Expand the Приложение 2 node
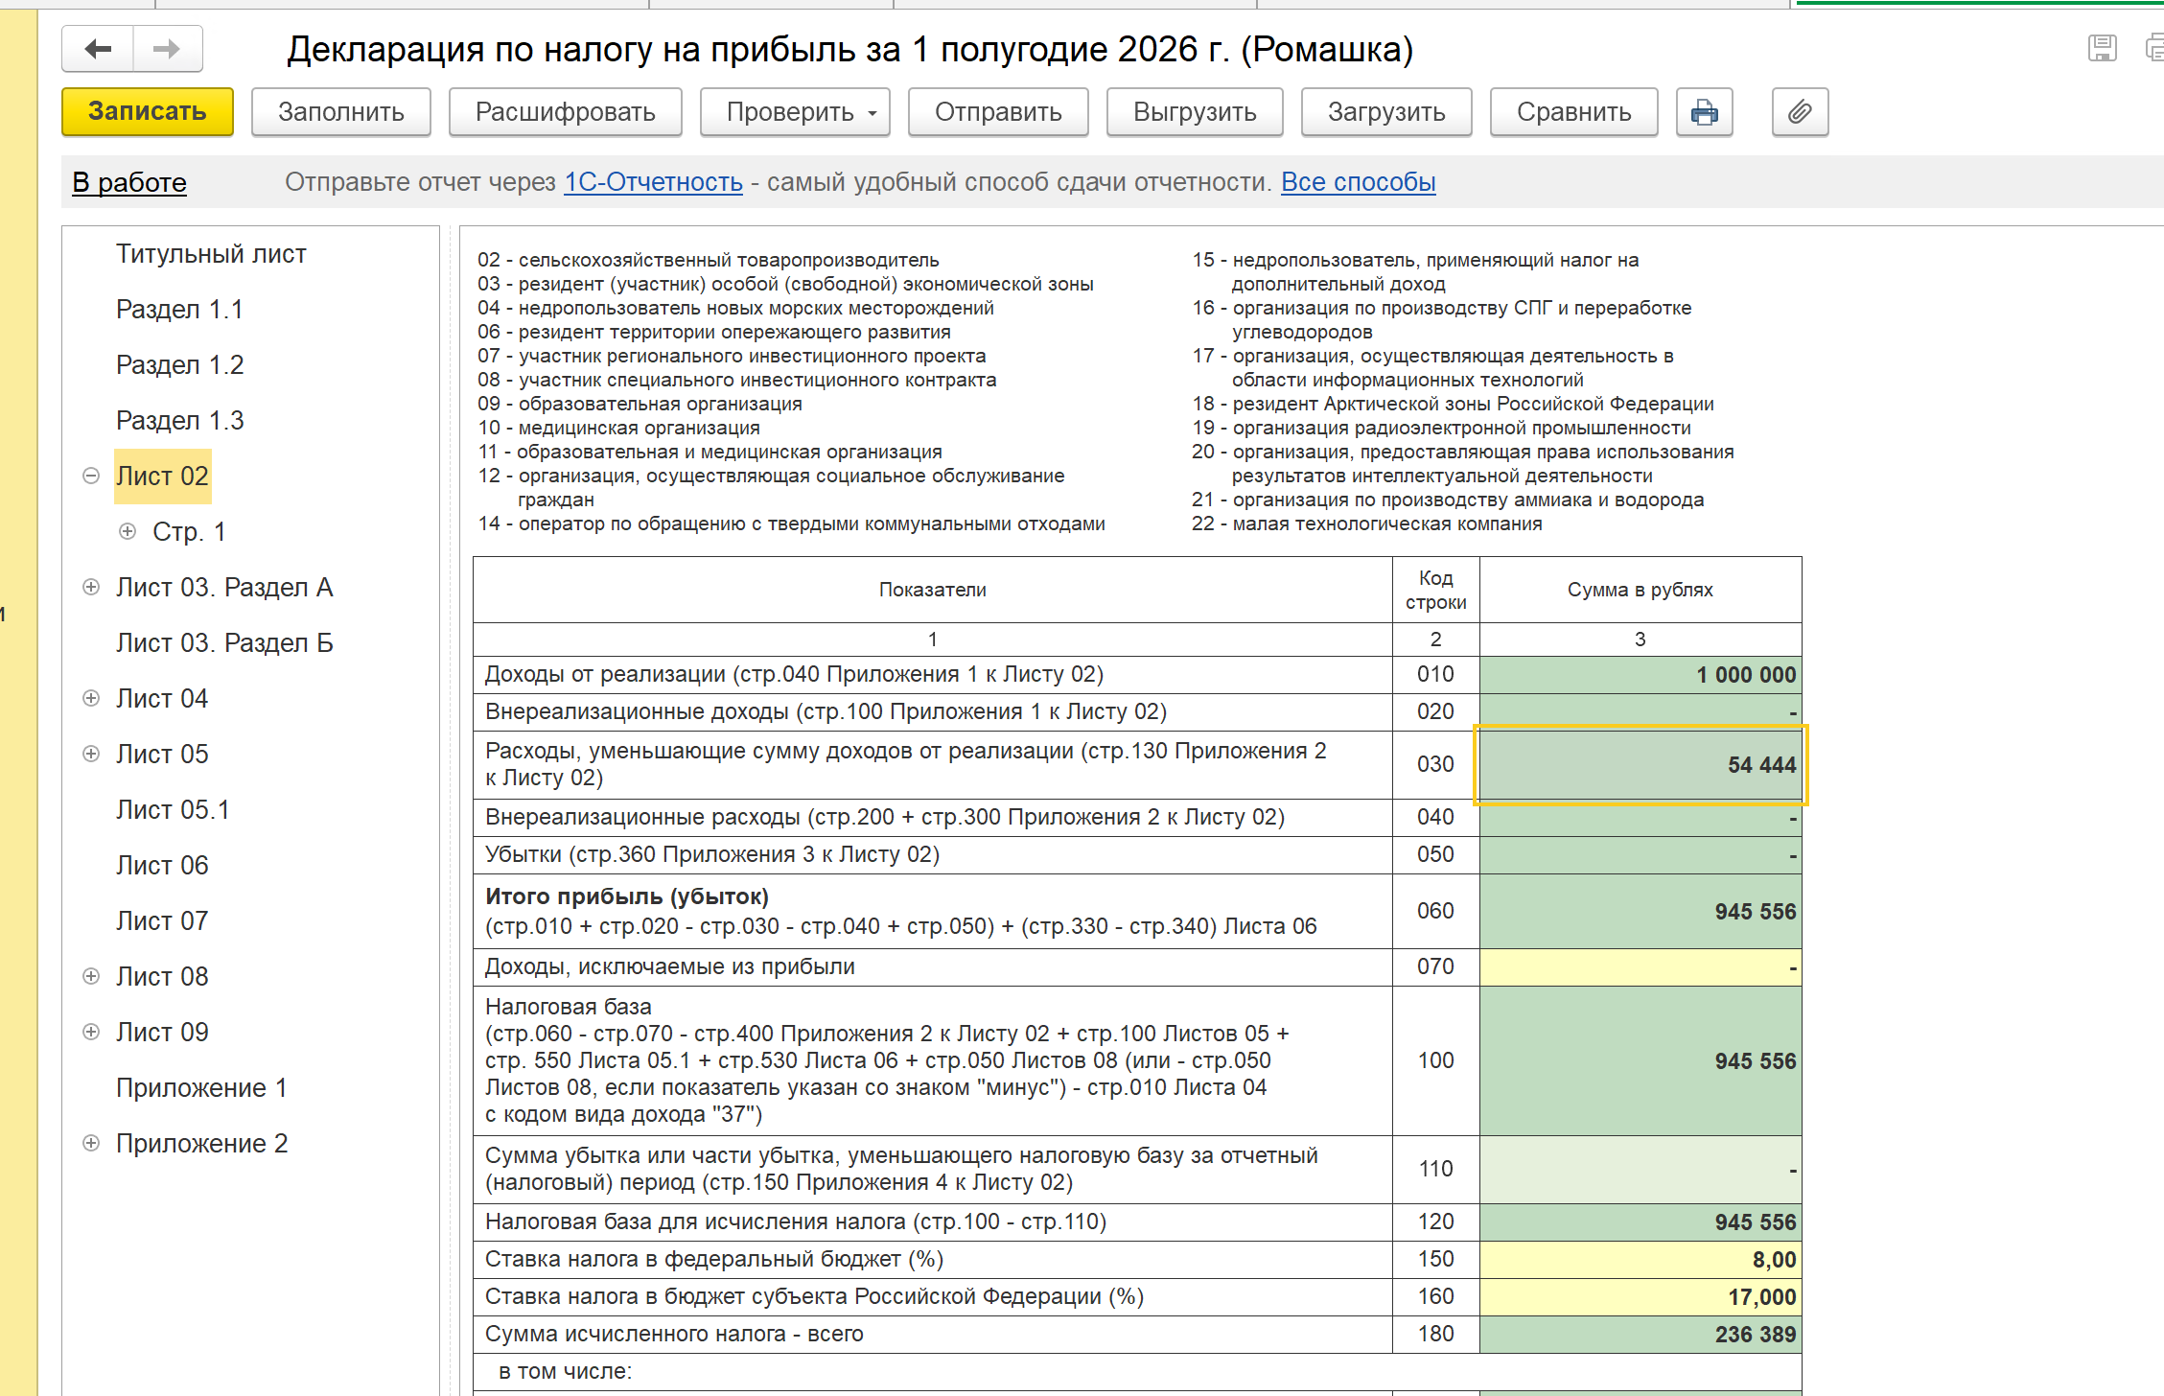The image size is (2164, 1396). (x=91, y=1144)
